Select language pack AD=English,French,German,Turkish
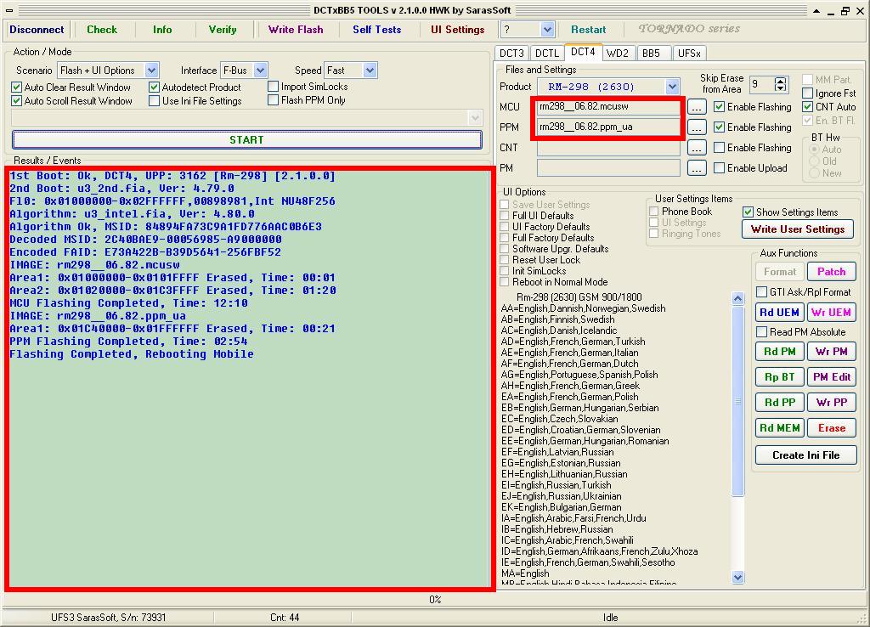870x627 pixels. [573, 342]
